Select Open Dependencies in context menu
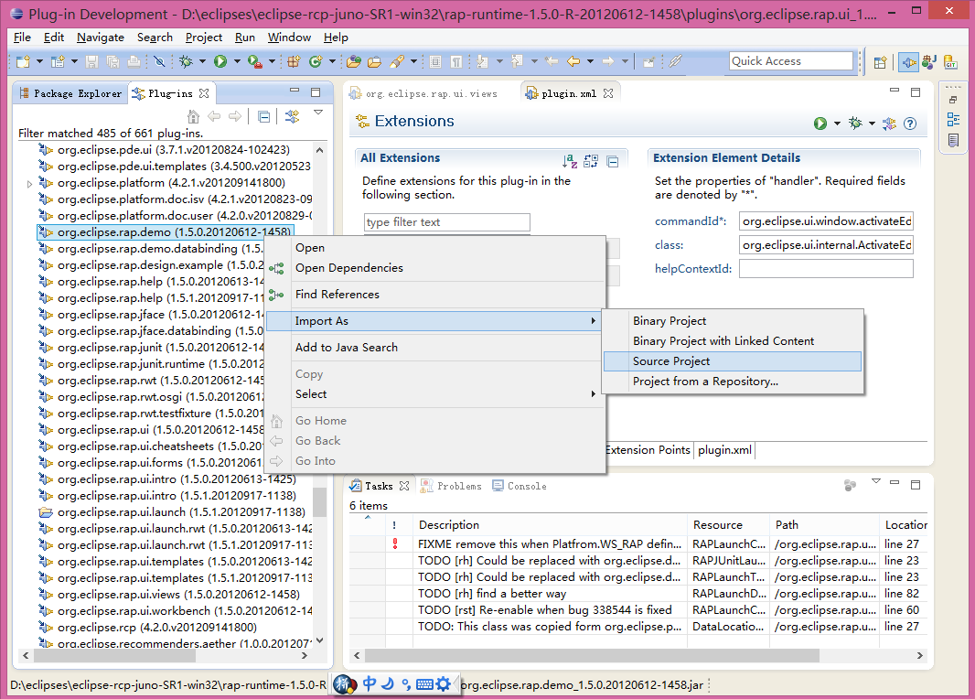 click(x=348, y=268)
